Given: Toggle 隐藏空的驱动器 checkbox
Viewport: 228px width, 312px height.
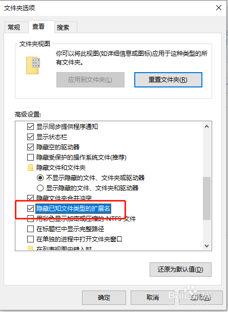Looking at the screenshot, I should click(x=30, y=147).
